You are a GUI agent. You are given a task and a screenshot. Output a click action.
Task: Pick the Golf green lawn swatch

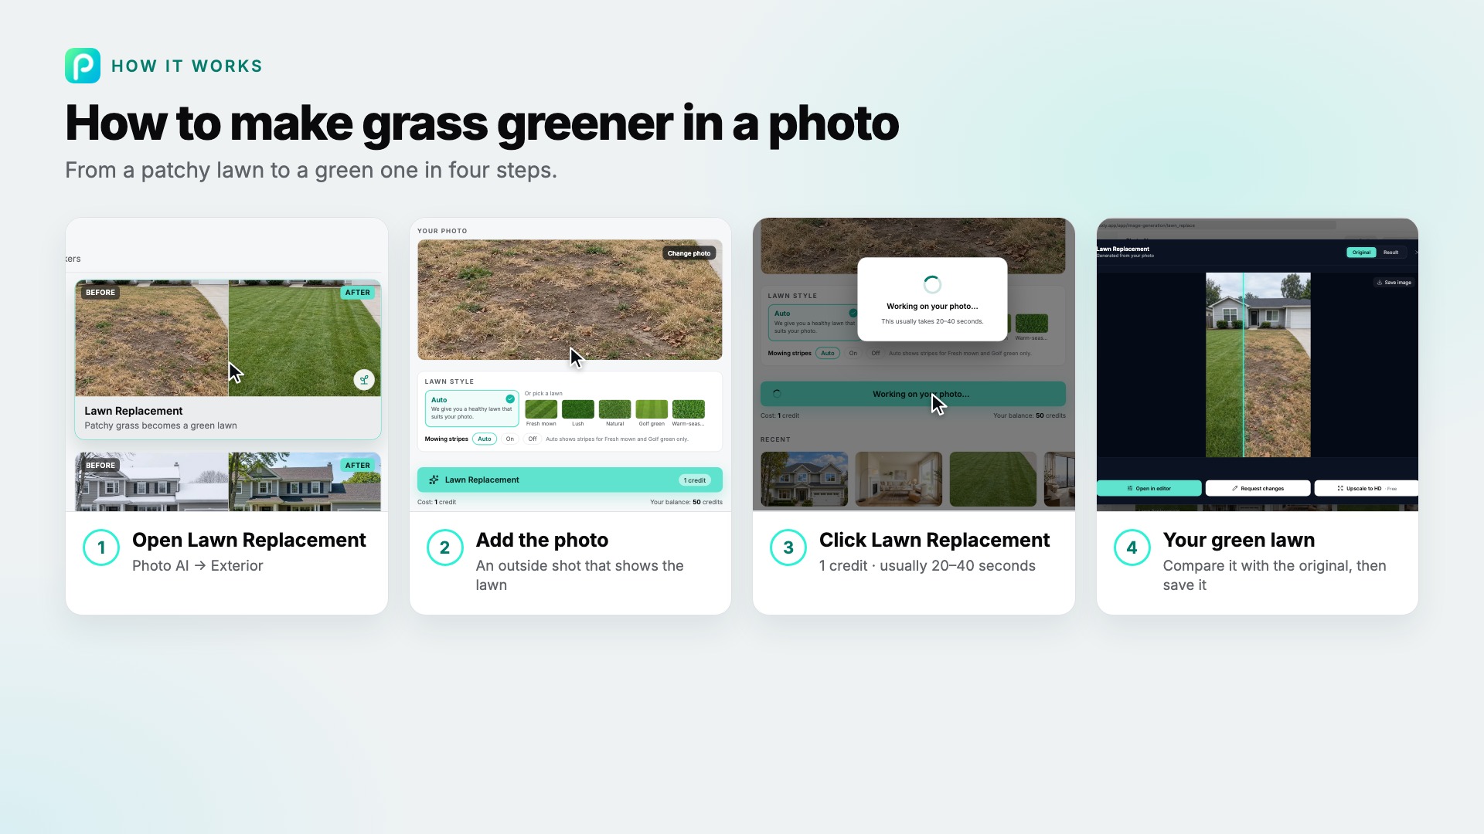point(652,409)
